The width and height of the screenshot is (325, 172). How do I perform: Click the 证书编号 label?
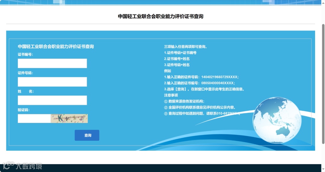(25, 54)
